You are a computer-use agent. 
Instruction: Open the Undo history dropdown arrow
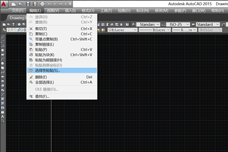coord(55,4)
